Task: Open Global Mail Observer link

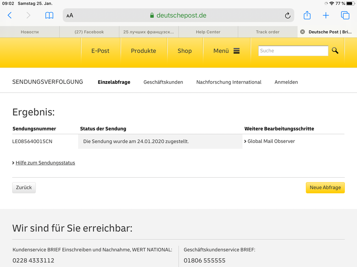Action: pyautogui.click(x=271, y=141)
